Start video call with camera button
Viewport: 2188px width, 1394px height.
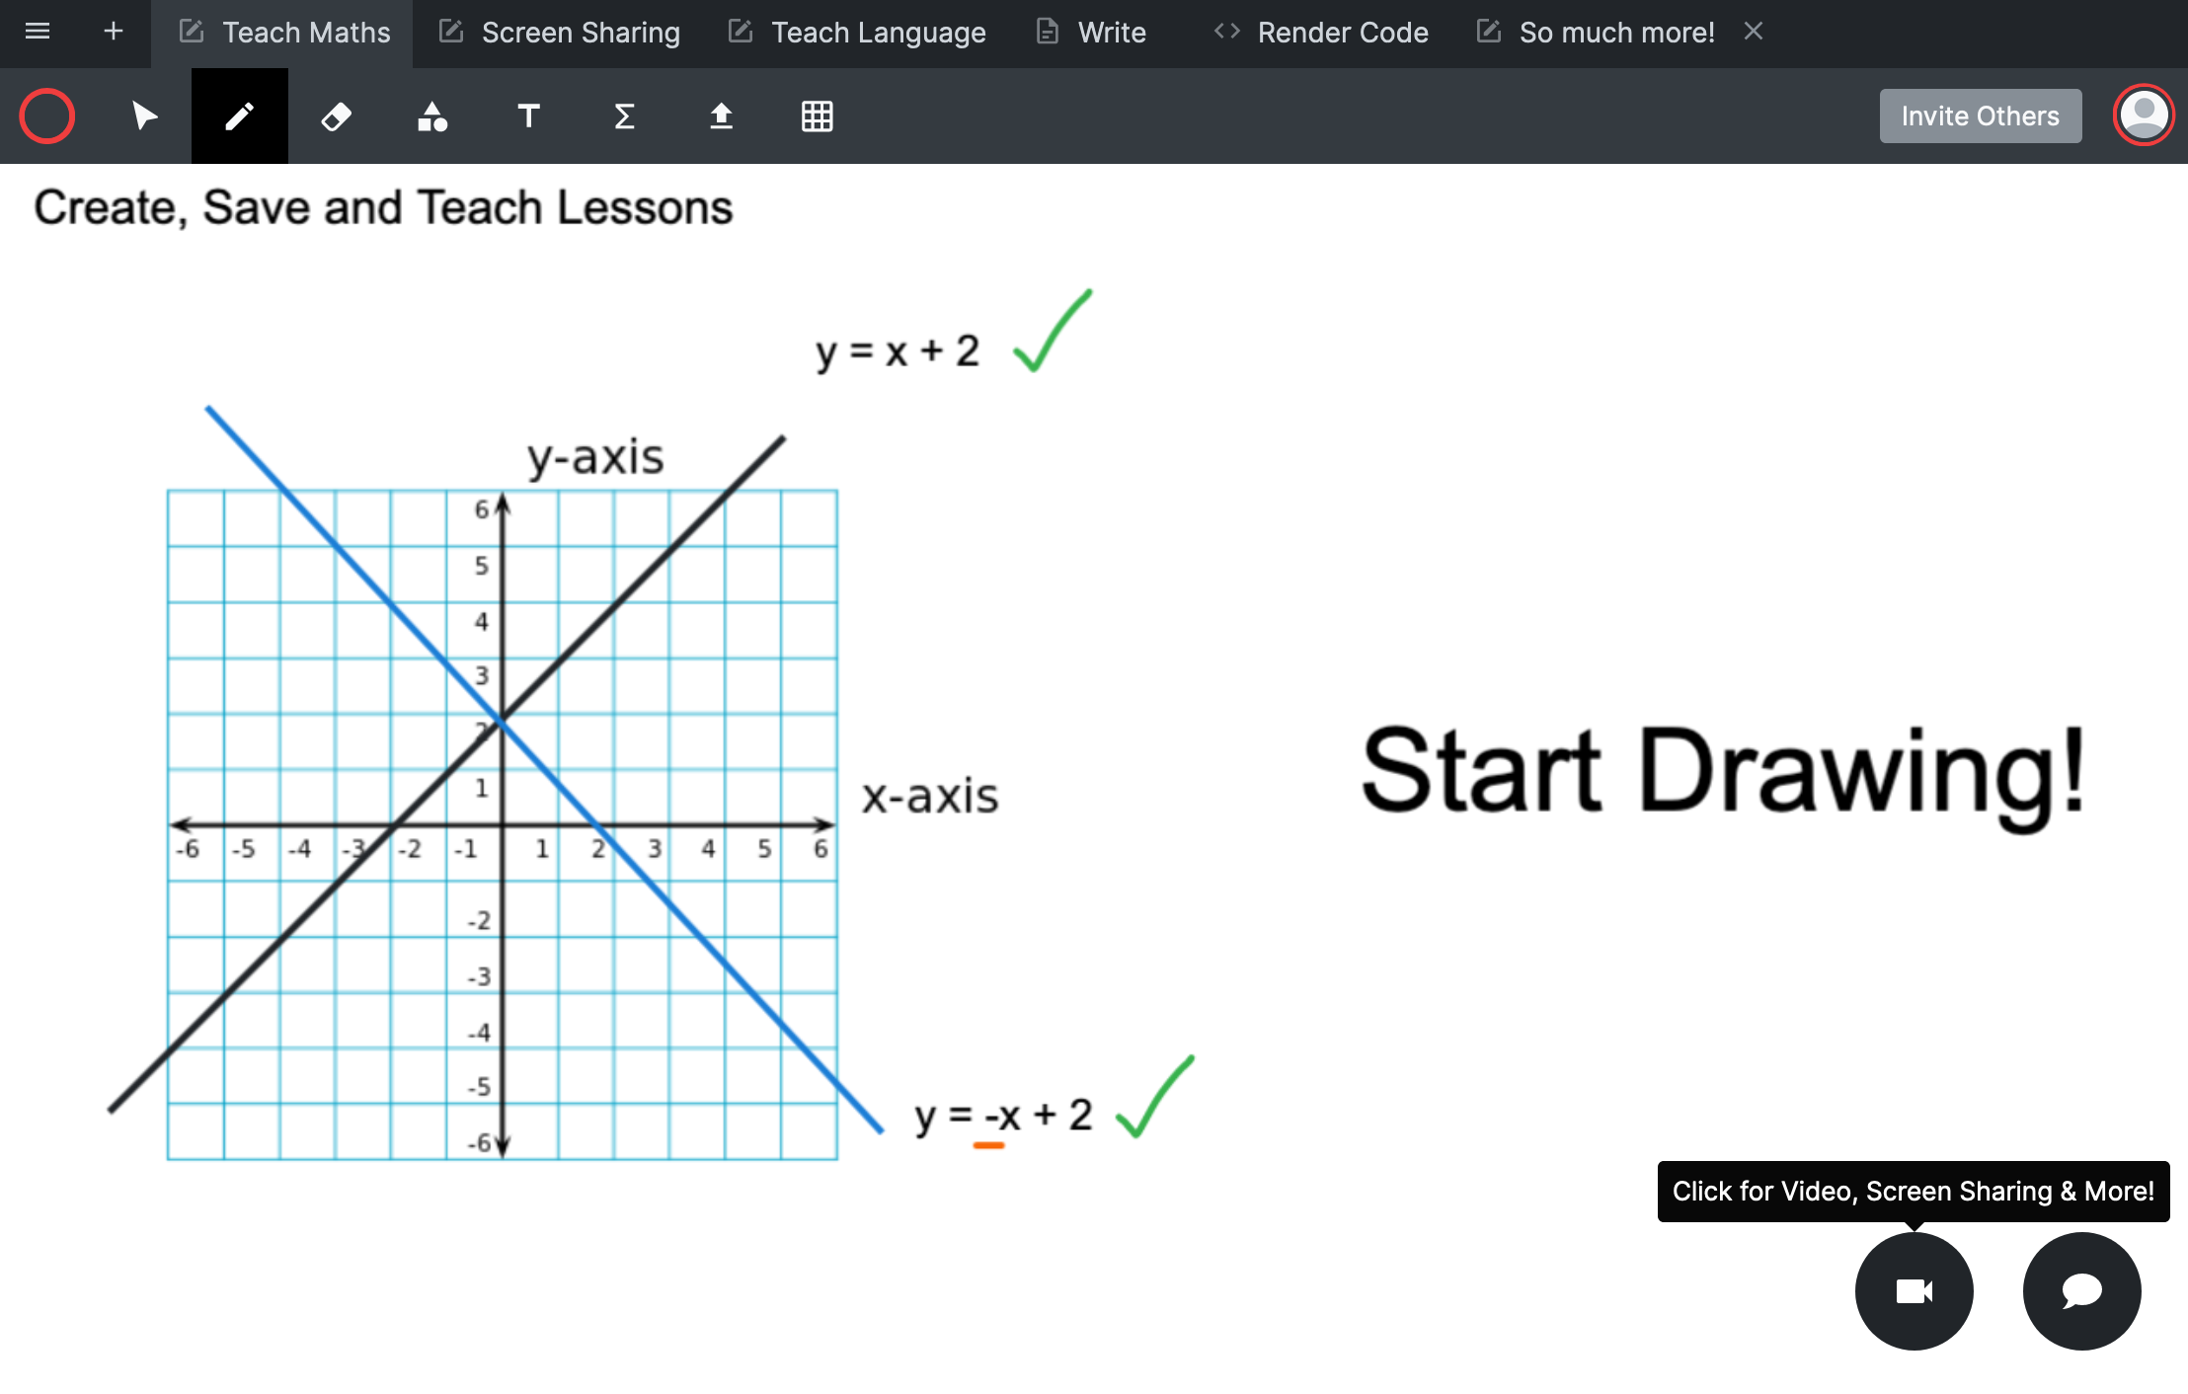[x=1914, y=1291]
